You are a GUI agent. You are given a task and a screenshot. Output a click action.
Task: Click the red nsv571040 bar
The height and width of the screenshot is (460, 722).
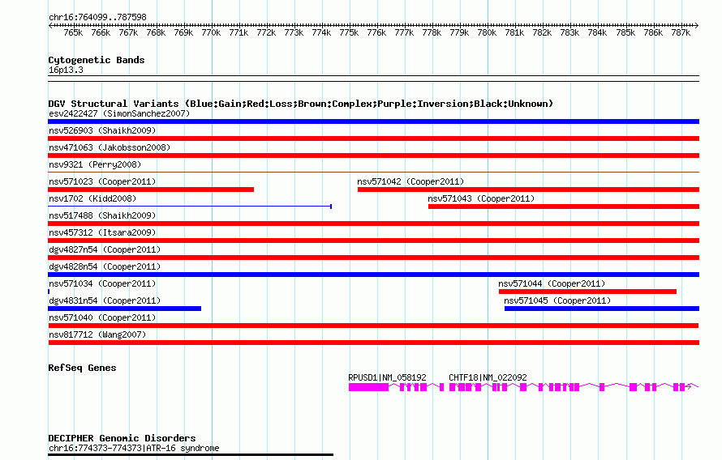click(x=373, y=326)
